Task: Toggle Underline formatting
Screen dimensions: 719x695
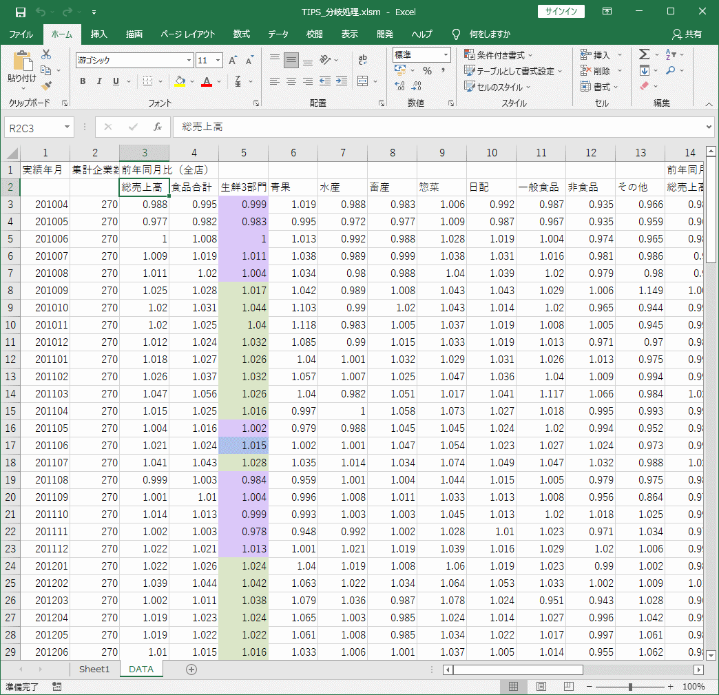Action: pyautogui.click(x=116, y=81)
